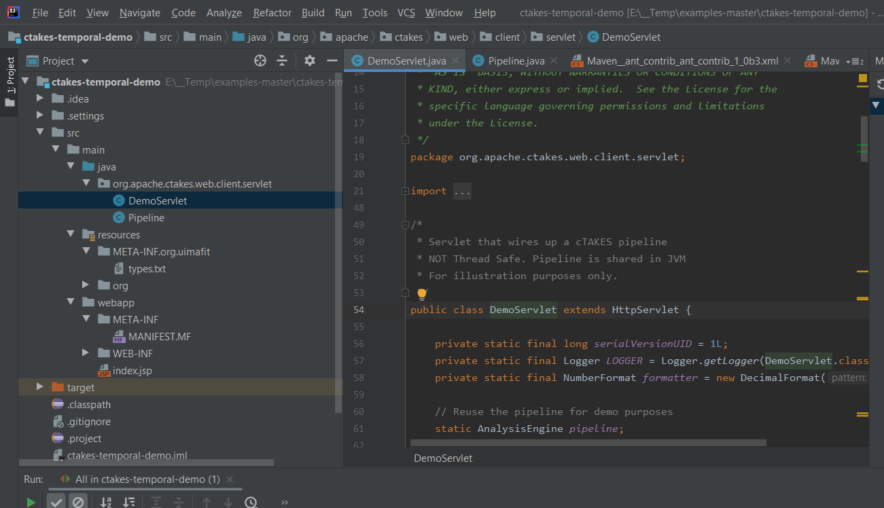884x508 pixels.
Task: Expand the target folder
Action: [x=41, y=387]
